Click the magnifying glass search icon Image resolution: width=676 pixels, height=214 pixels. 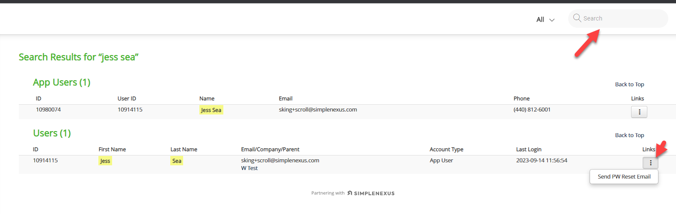(x=577, y=18)
